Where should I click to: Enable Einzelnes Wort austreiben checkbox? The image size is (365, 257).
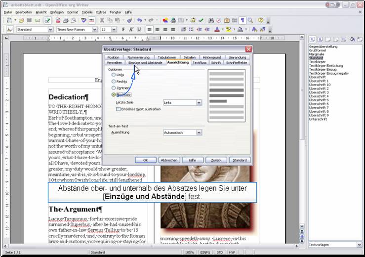119,109
